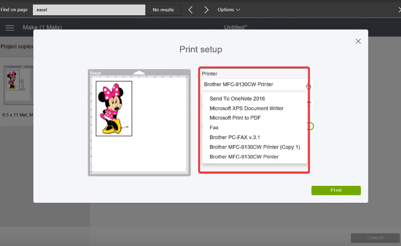The width and height of the screenshot is (401, 246).
Task: Click the Make (1 Mats) header text
Action: (x=42, y=27)
